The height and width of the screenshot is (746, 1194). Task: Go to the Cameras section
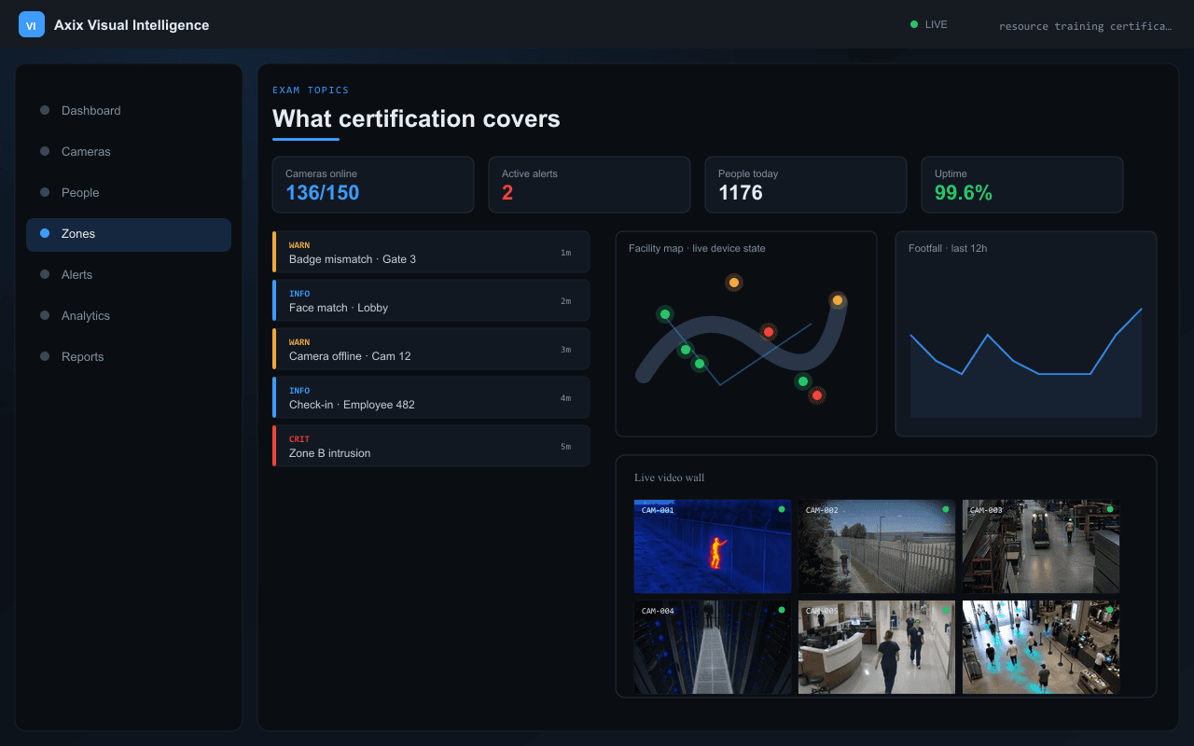click(x=129, y=151)
